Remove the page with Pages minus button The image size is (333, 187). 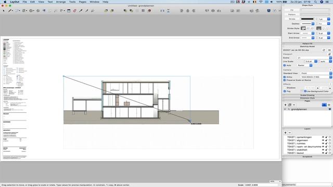294,105
